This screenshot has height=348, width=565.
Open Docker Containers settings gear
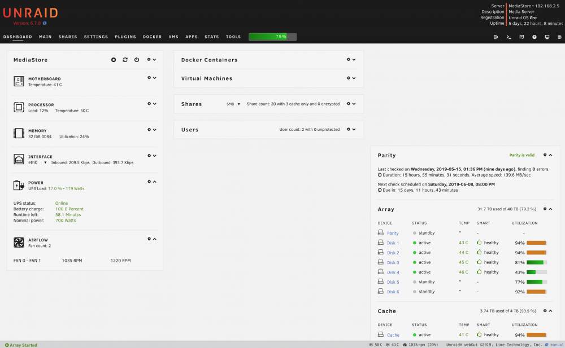coord(349,59)
